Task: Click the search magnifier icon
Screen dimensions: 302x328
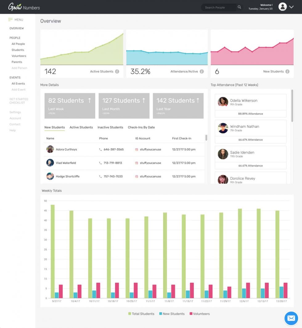Action: click(x=239, y=7)
